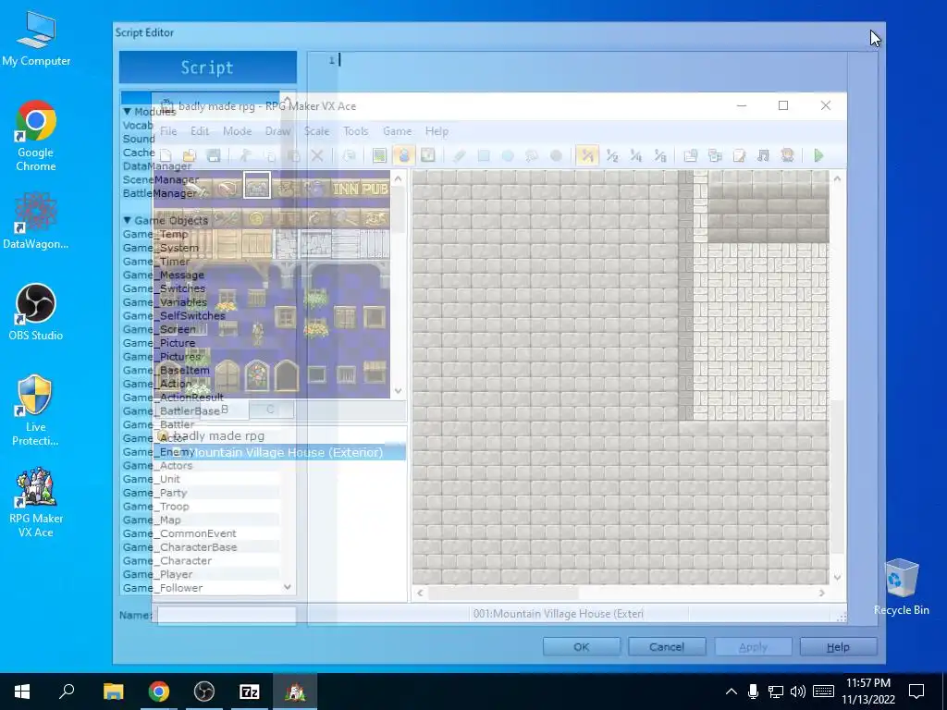The width and height of the screenshot is (947, 710).
Task: Select the Rectangle drawing tool
Action: 483,155
